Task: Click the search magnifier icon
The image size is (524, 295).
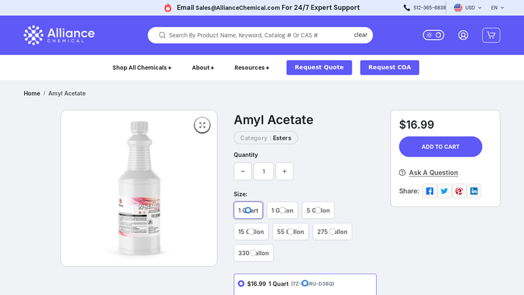Action: coord(162,35)
